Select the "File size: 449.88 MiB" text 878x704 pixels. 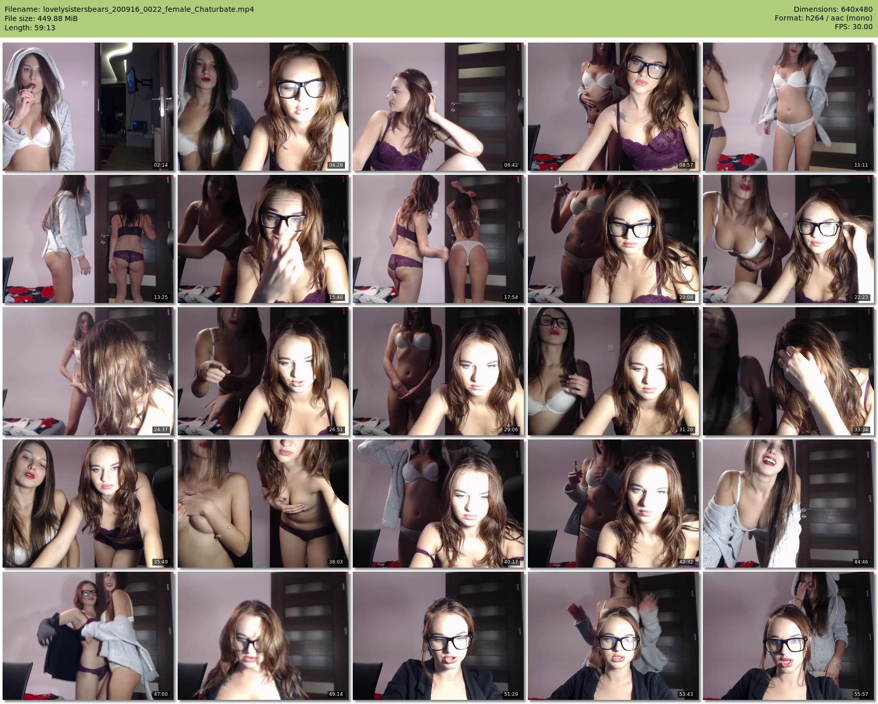(x=41, y=18)
